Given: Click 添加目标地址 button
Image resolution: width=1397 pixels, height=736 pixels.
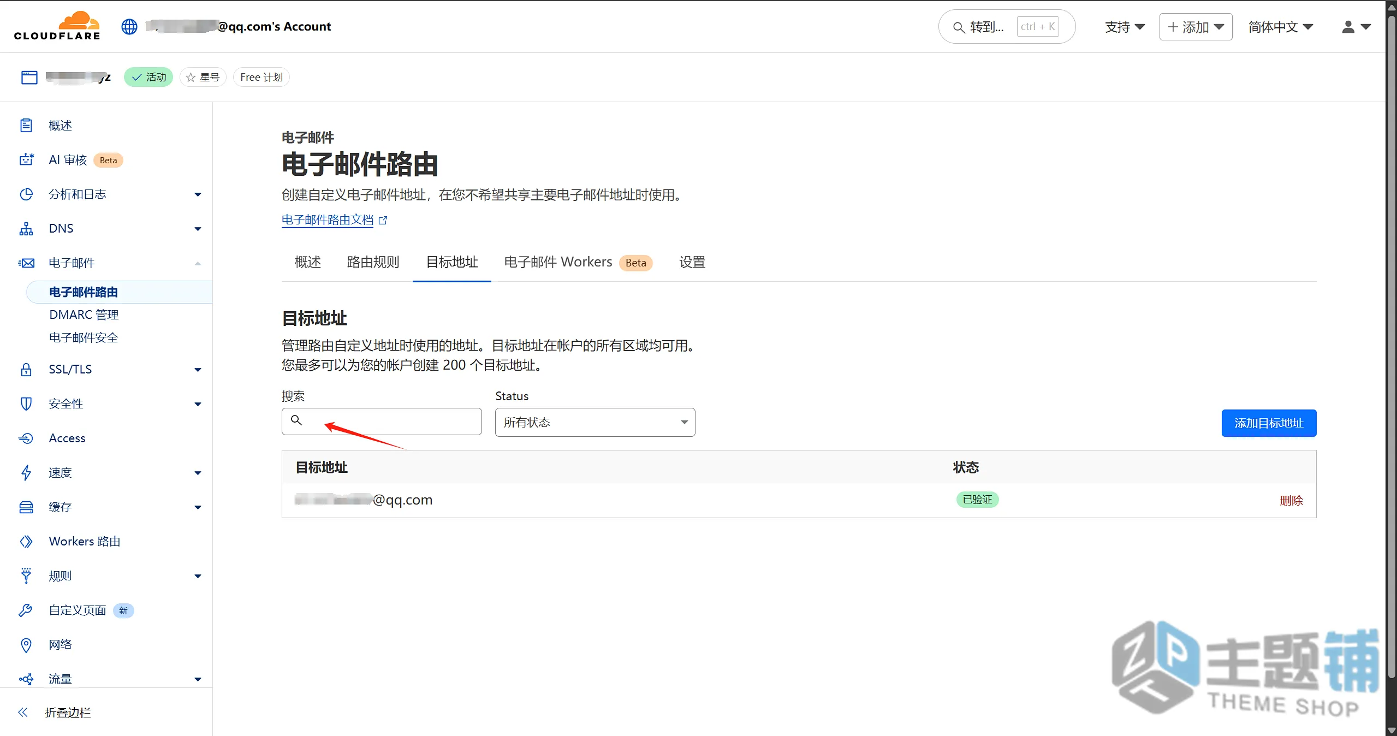Looking at the screenshot, I should [x=1269, y=423].
